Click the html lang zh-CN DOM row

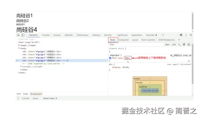29,42
